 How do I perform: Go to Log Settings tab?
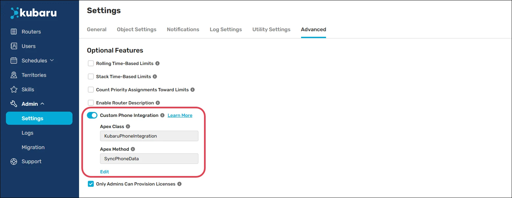[226, 30]
